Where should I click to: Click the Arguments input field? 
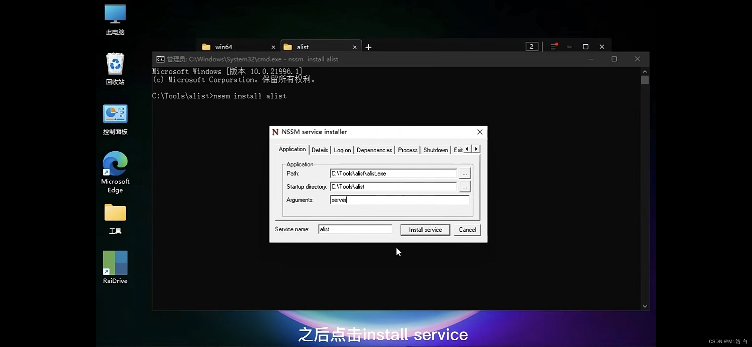click(x=399, y=200)
